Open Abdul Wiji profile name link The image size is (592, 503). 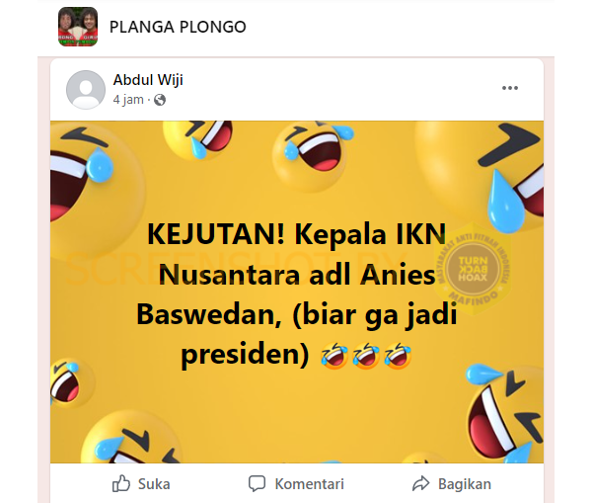click(x=148, y=80)
